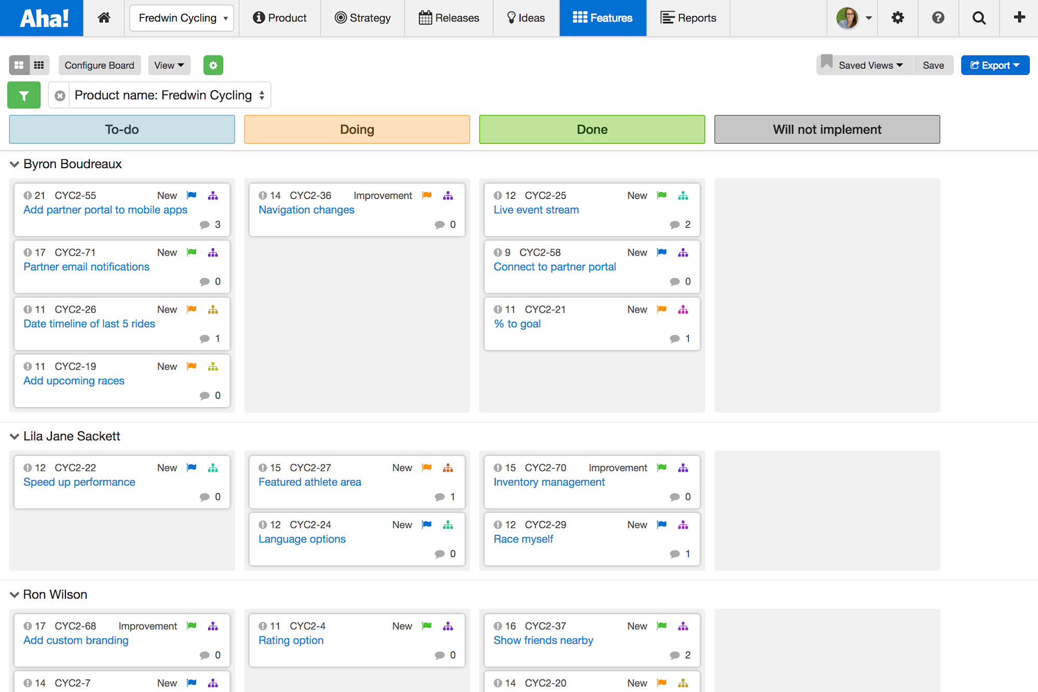Switch to the Reports tab
The image size is (1038, 692).
pos(689,17)
